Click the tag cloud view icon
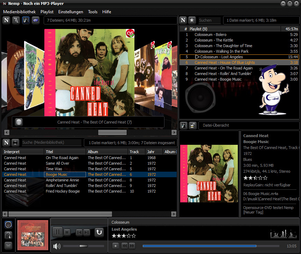Viewport: 301px width, 254px height. pos(35,20)
